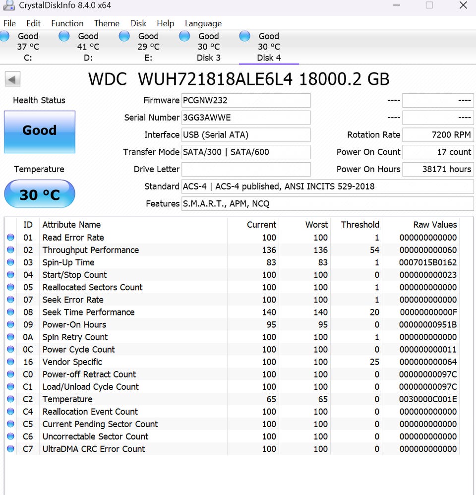The width and height of the screenshot is (476, 495).
Task: Click the empty Drive Letter field
Action: coord(246,169)
